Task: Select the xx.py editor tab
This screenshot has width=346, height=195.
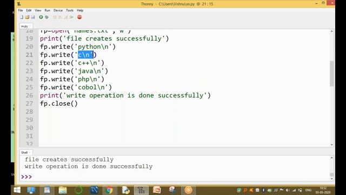Action: click(x=24, y=27)
